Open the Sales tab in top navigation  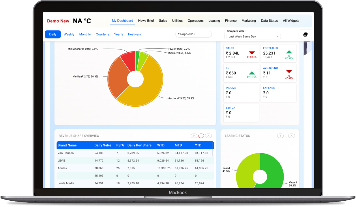[163, 21]
